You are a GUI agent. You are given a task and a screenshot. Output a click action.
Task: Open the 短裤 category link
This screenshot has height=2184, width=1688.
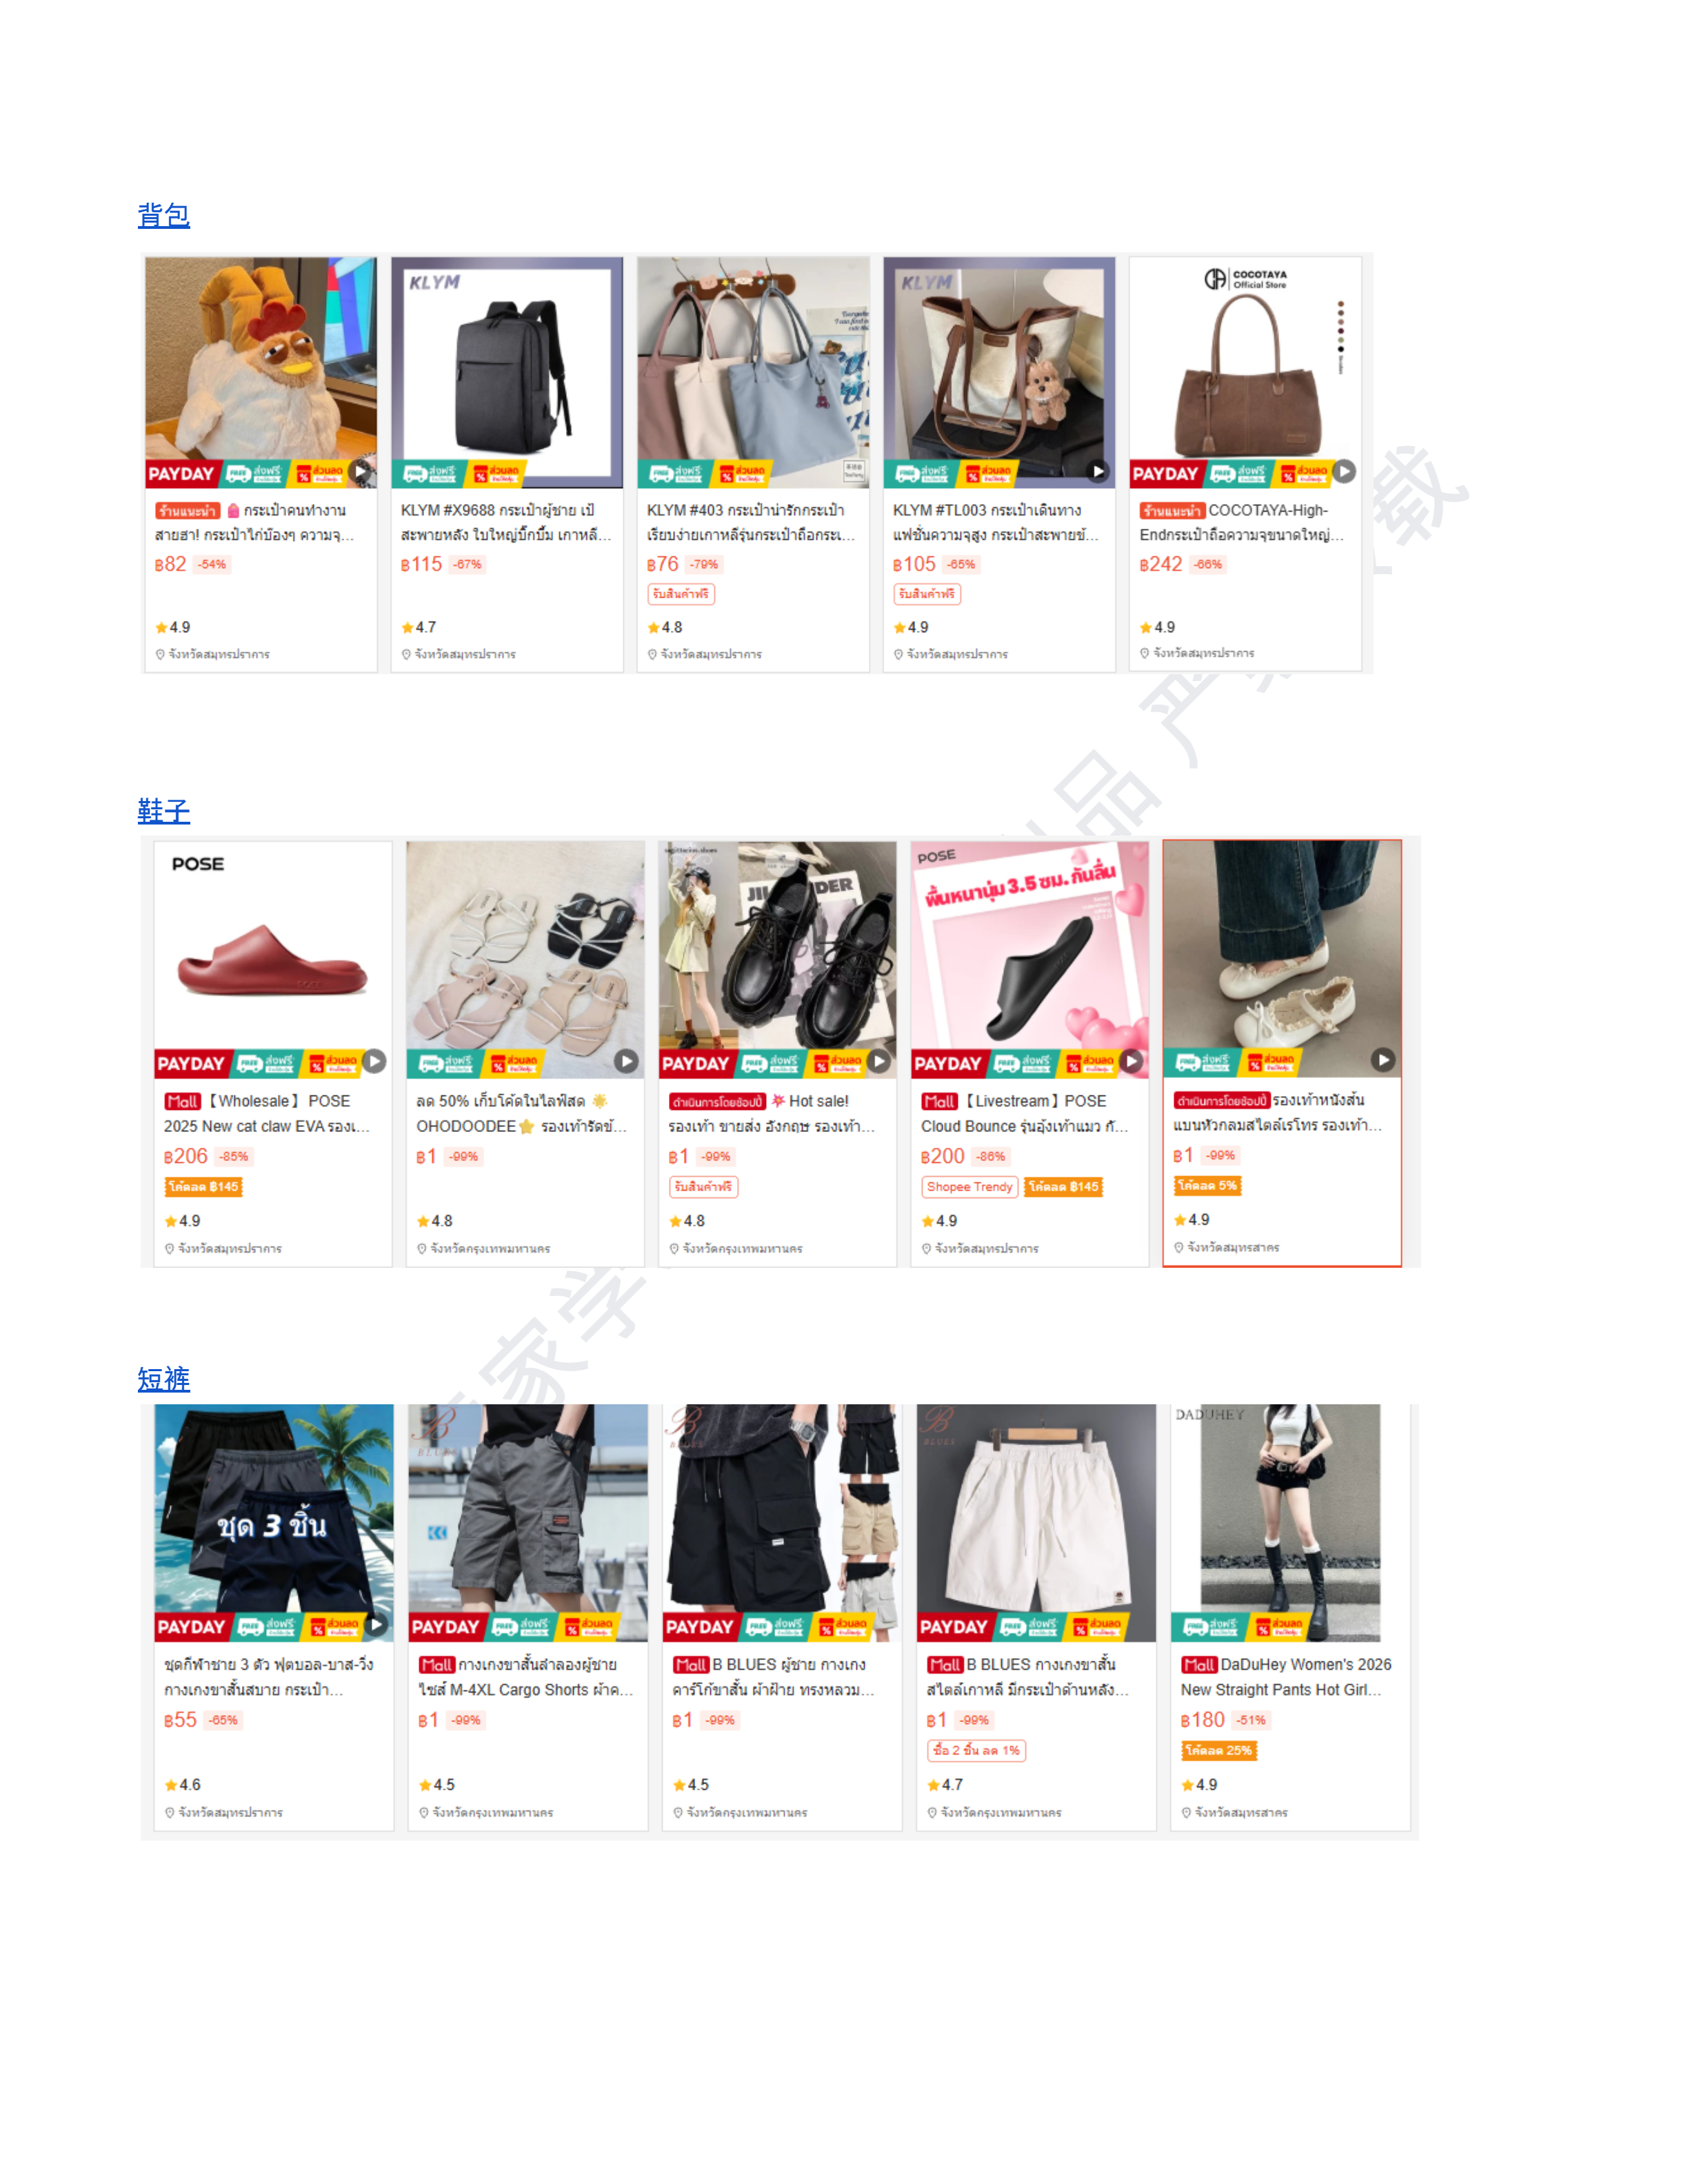164,1379
